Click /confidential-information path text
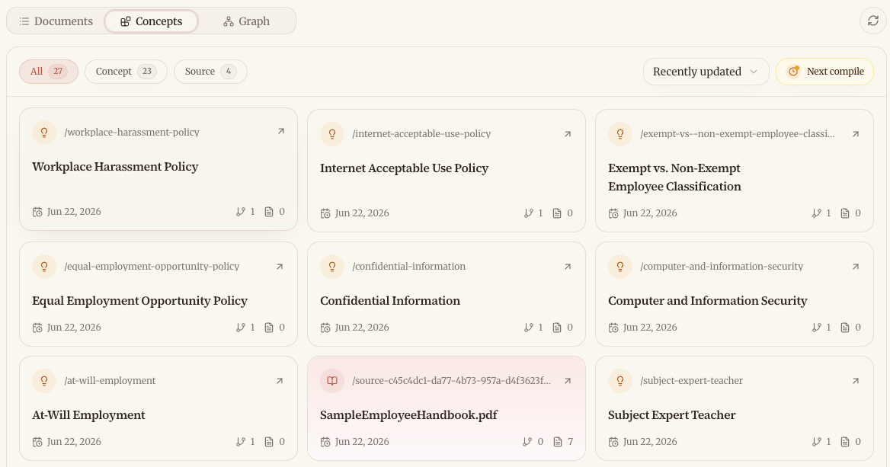Image resolution: width=890 pixels, height=467 pixels. 408,267
